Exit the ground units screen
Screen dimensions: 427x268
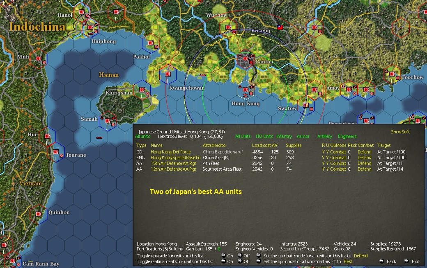415,261
